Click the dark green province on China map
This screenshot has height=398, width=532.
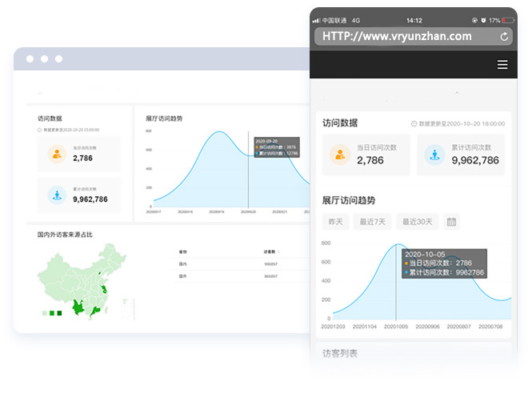(x=78, y=307)
